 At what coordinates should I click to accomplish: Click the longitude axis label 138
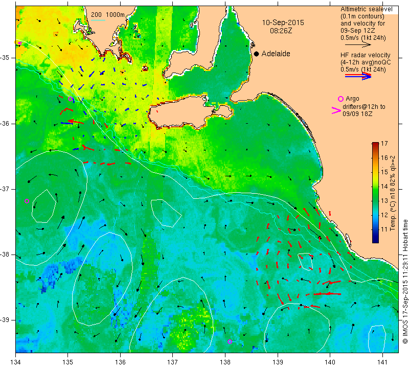(225, 362)
